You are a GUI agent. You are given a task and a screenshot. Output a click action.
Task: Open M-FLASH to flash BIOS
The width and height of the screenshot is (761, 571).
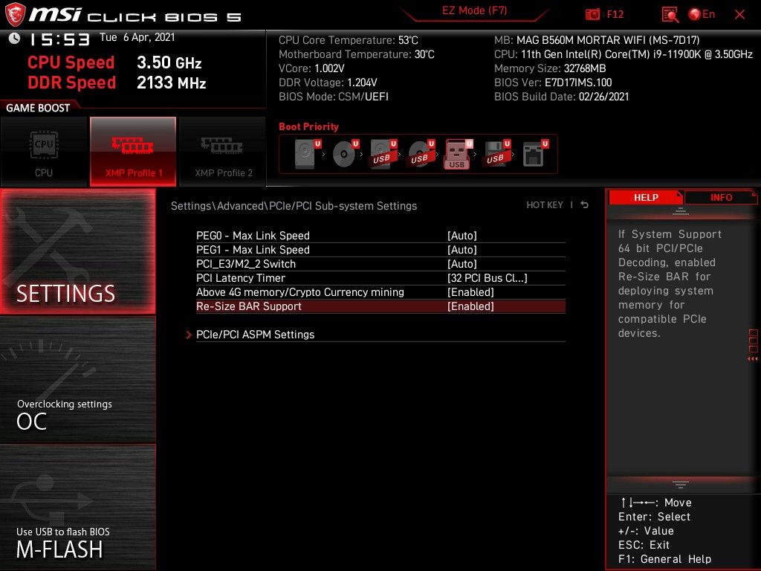78,507
